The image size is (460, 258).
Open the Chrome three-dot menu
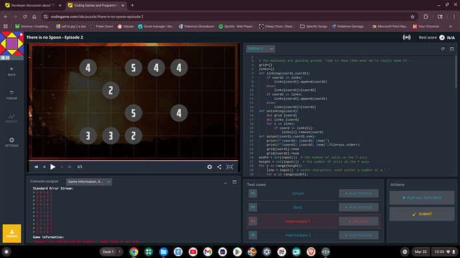[x=454, y=17]
